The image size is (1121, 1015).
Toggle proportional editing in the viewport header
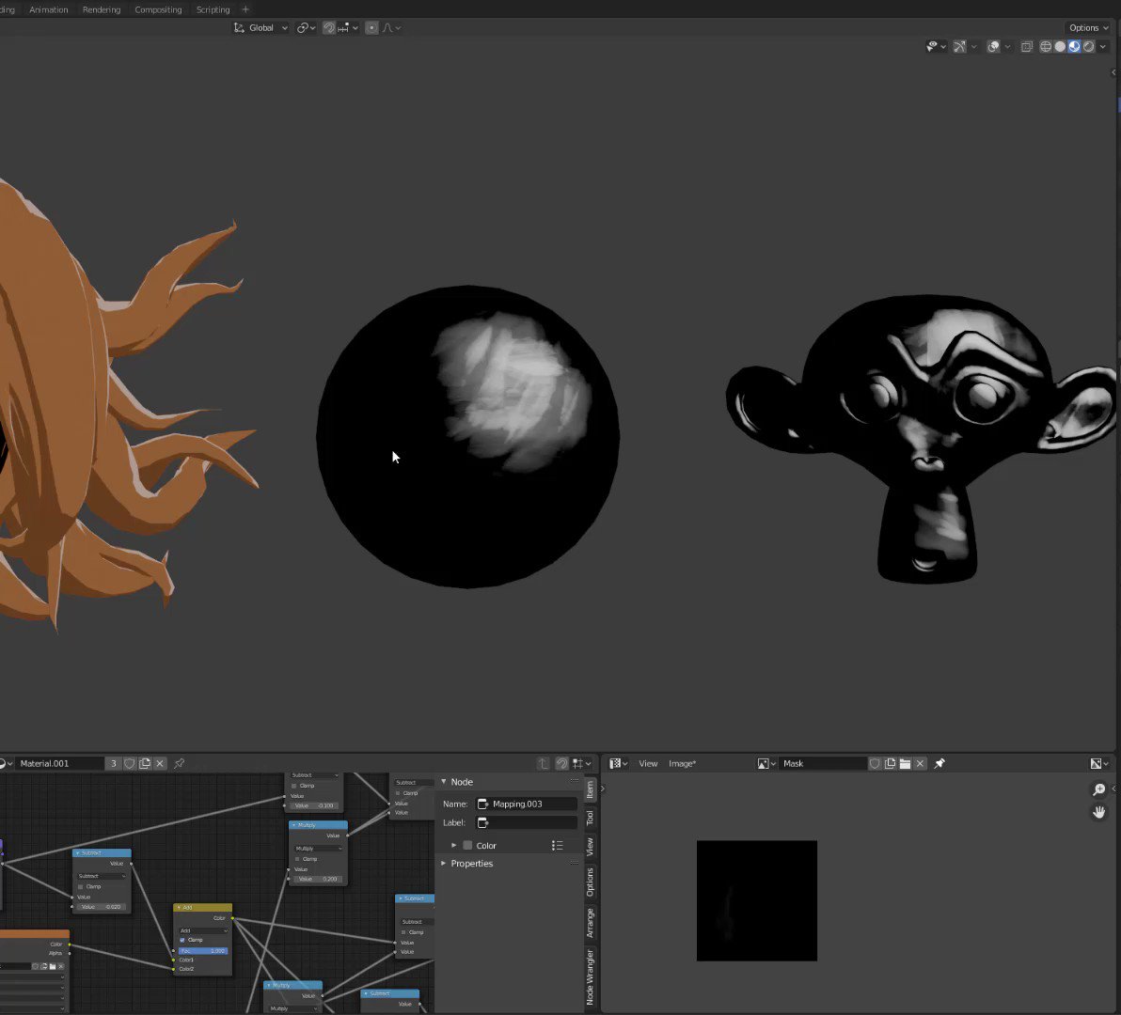tap(371, 27)
